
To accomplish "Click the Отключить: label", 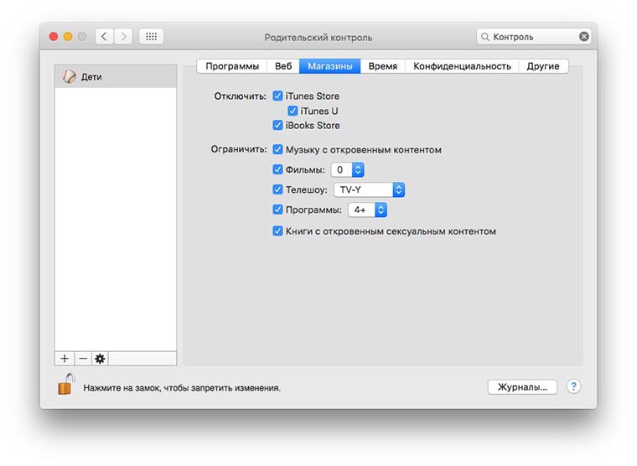I will coord(240,96).
